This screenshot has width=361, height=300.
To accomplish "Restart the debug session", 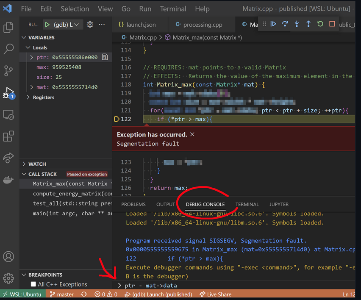I will click(320, 24).
